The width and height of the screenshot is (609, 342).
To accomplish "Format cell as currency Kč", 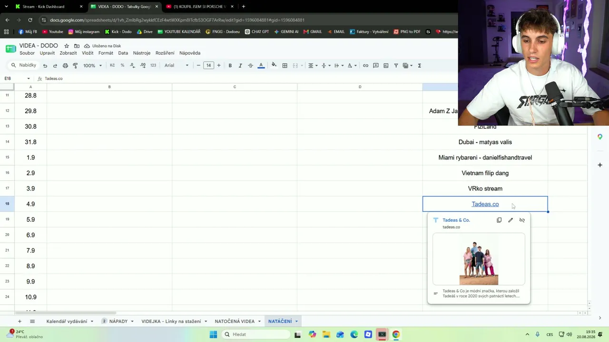I will coord(112,66).
